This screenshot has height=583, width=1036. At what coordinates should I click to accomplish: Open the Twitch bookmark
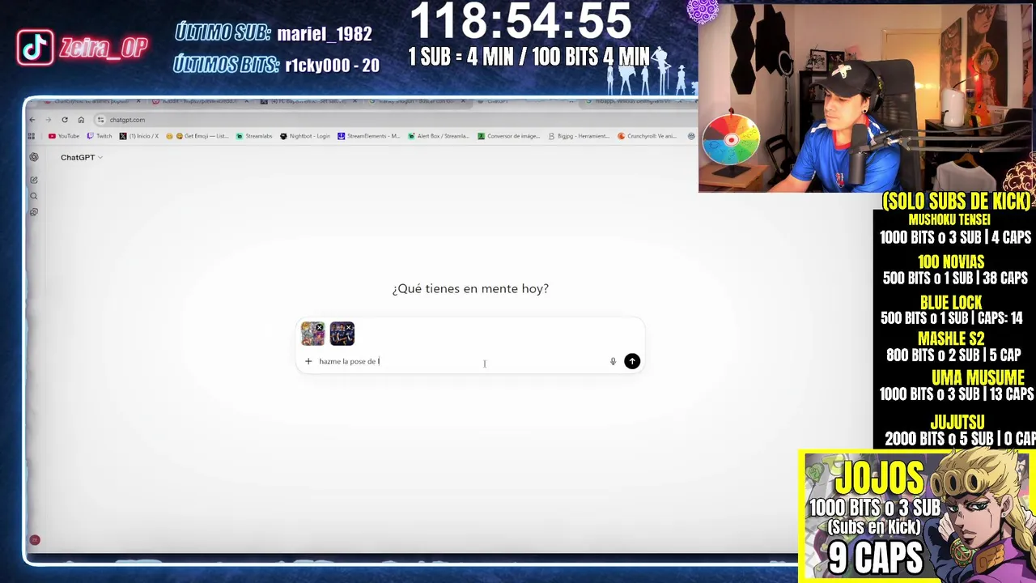click(100, 136)
